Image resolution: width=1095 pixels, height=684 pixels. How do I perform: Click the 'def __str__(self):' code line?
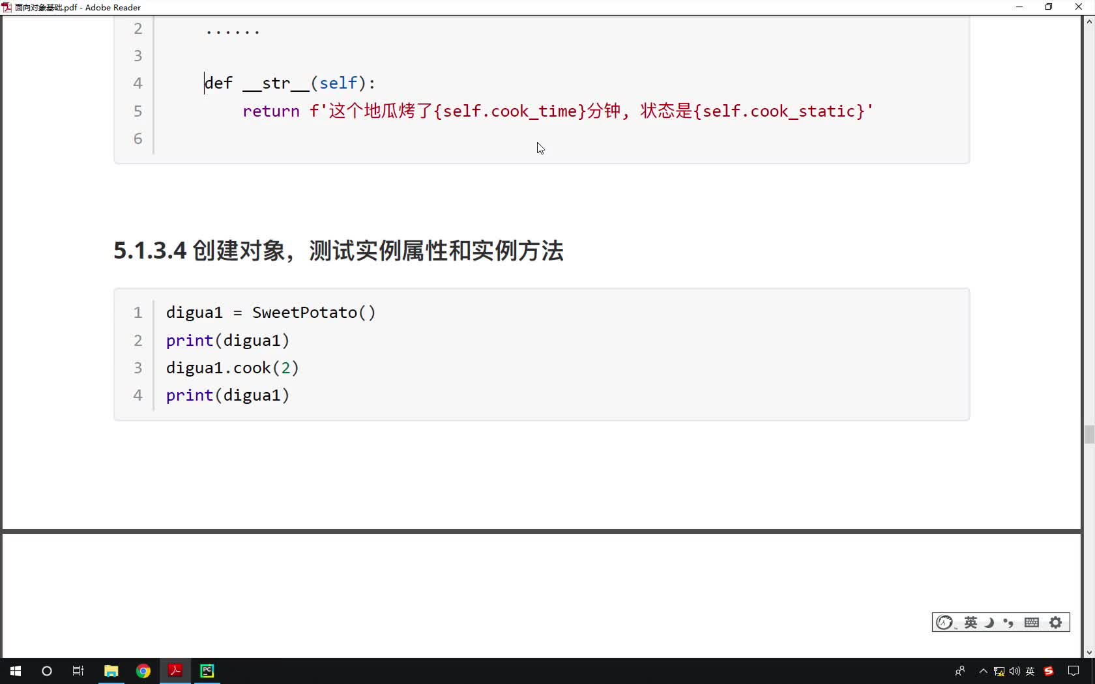click(x=290, y=83)
